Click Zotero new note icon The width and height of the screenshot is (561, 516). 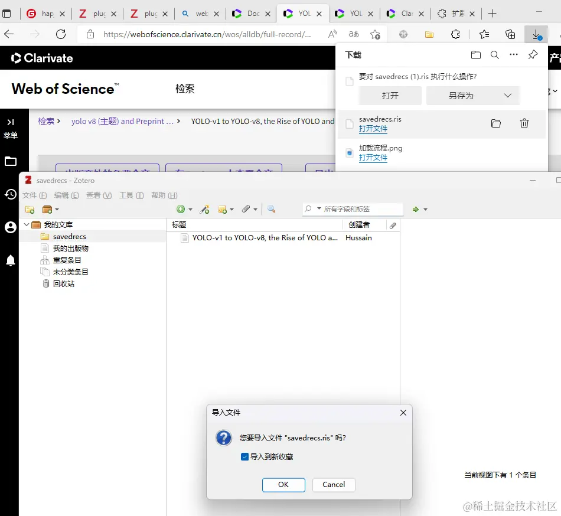222,209
